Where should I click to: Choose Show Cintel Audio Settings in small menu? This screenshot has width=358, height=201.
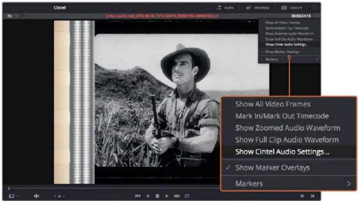pos(287,45)
